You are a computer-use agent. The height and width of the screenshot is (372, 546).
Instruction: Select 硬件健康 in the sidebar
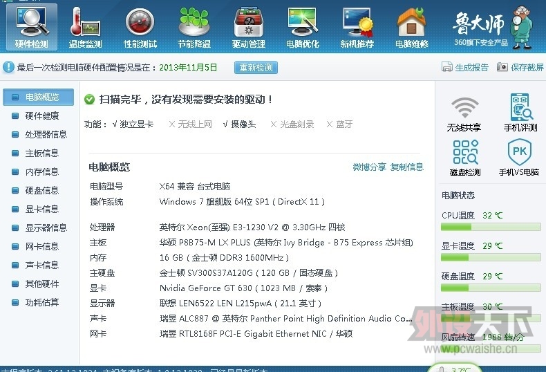point(38,115)
